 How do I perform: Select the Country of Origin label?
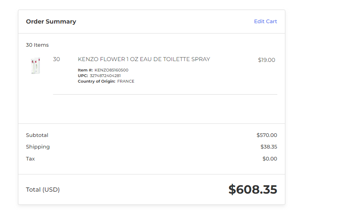[x=97, y=81]
